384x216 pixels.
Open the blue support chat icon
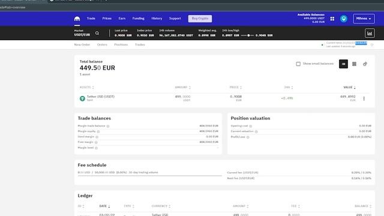pos(344,19)
